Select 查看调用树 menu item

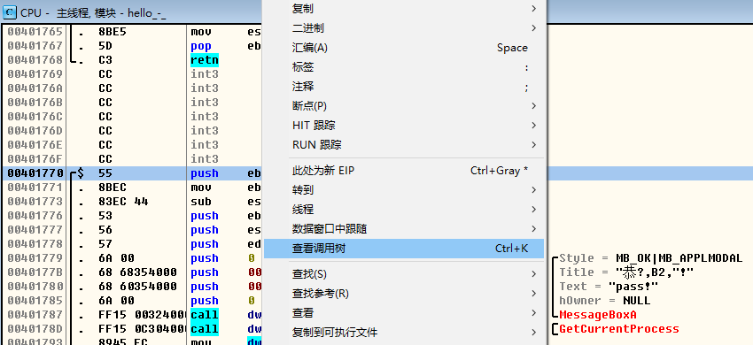[x=404, y=249]
